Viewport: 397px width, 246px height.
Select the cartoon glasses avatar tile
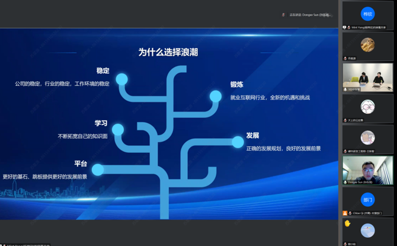(367, 107)
